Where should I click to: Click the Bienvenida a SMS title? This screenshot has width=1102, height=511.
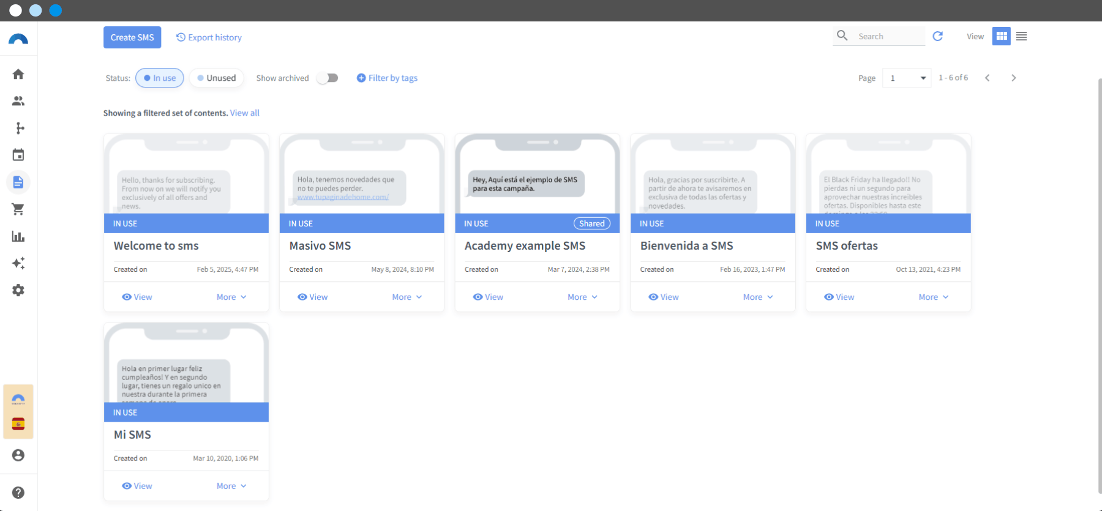(x=687, y=245)
